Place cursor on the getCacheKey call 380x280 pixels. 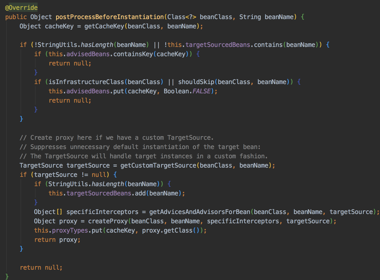104,26
